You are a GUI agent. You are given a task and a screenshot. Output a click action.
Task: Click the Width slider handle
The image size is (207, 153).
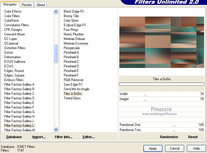coord(145,95)
